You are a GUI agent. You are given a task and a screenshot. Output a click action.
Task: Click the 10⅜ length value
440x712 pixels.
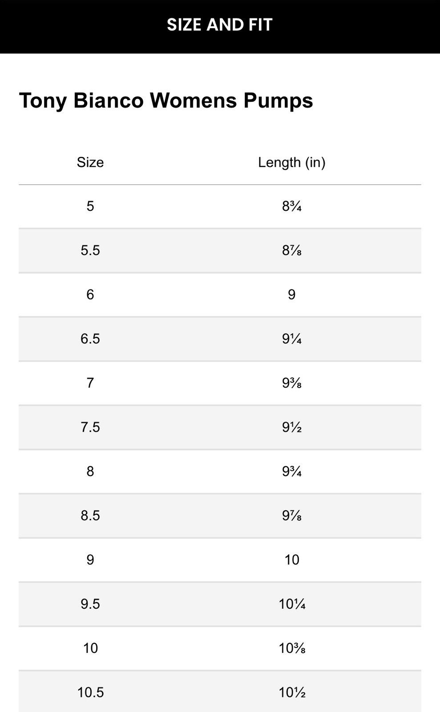292,648
